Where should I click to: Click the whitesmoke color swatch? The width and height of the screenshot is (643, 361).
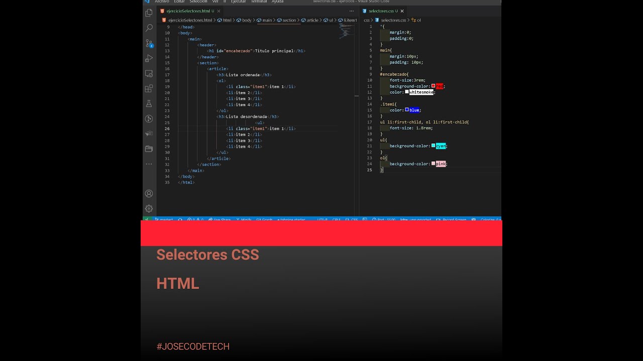[x=407, y=92]
